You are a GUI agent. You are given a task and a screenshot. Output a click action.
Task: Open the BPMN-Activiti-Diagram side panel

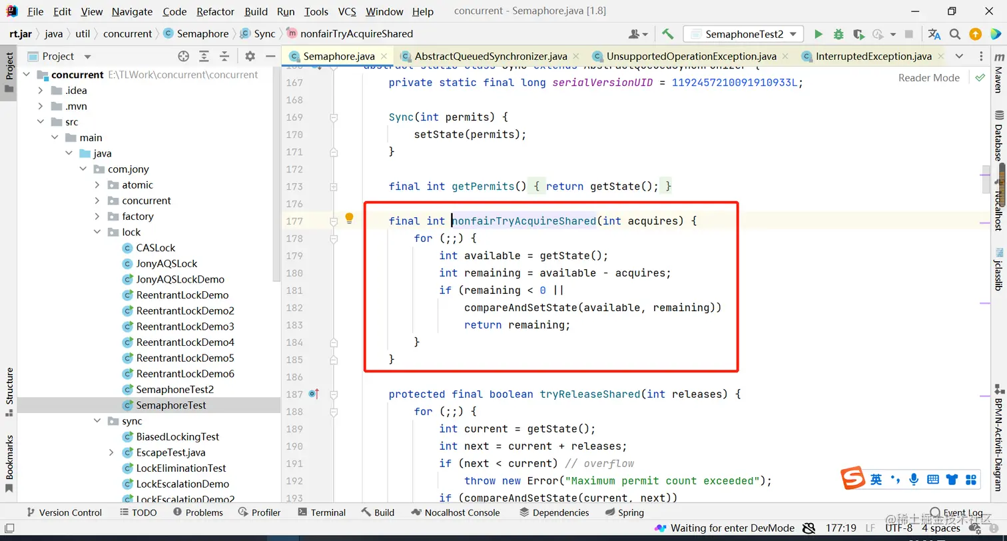(x=998, y=437)
